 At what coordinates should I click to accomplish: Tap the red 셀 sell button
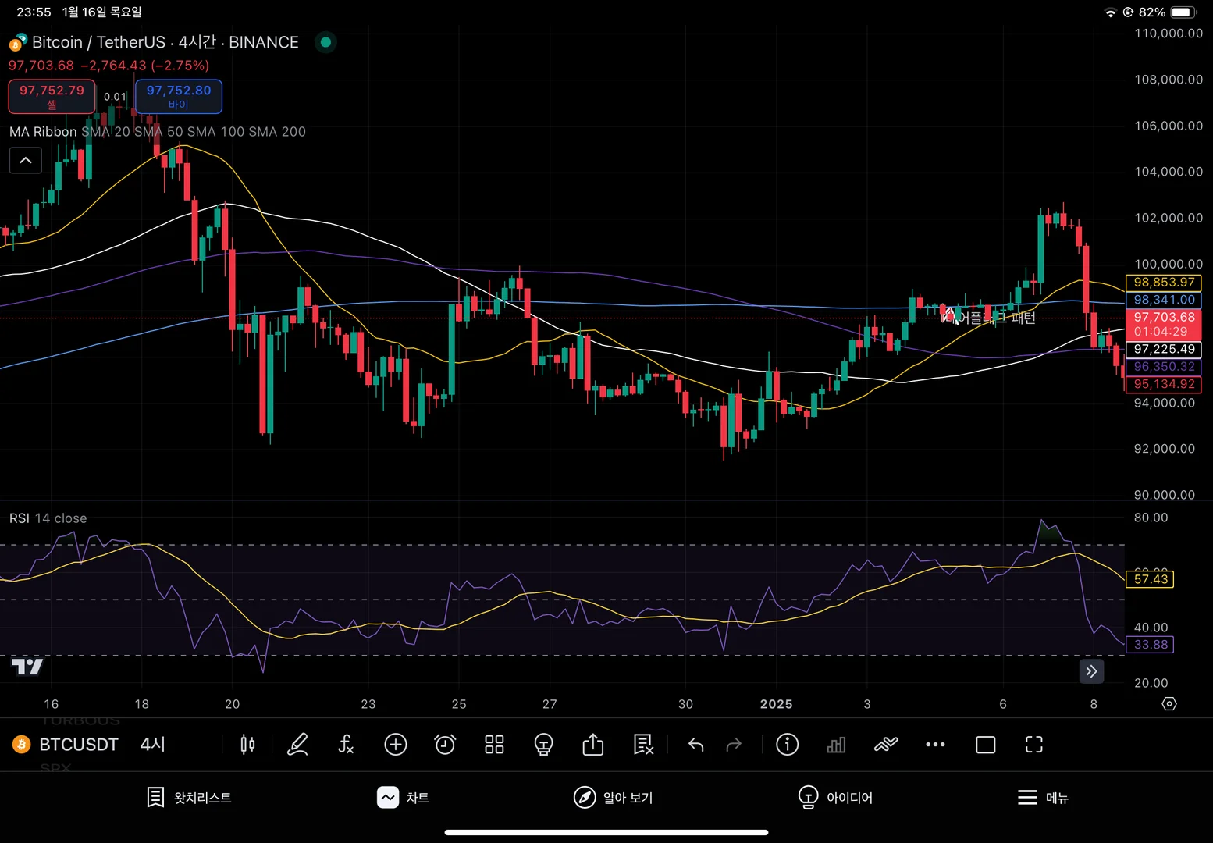coord(52,96)
